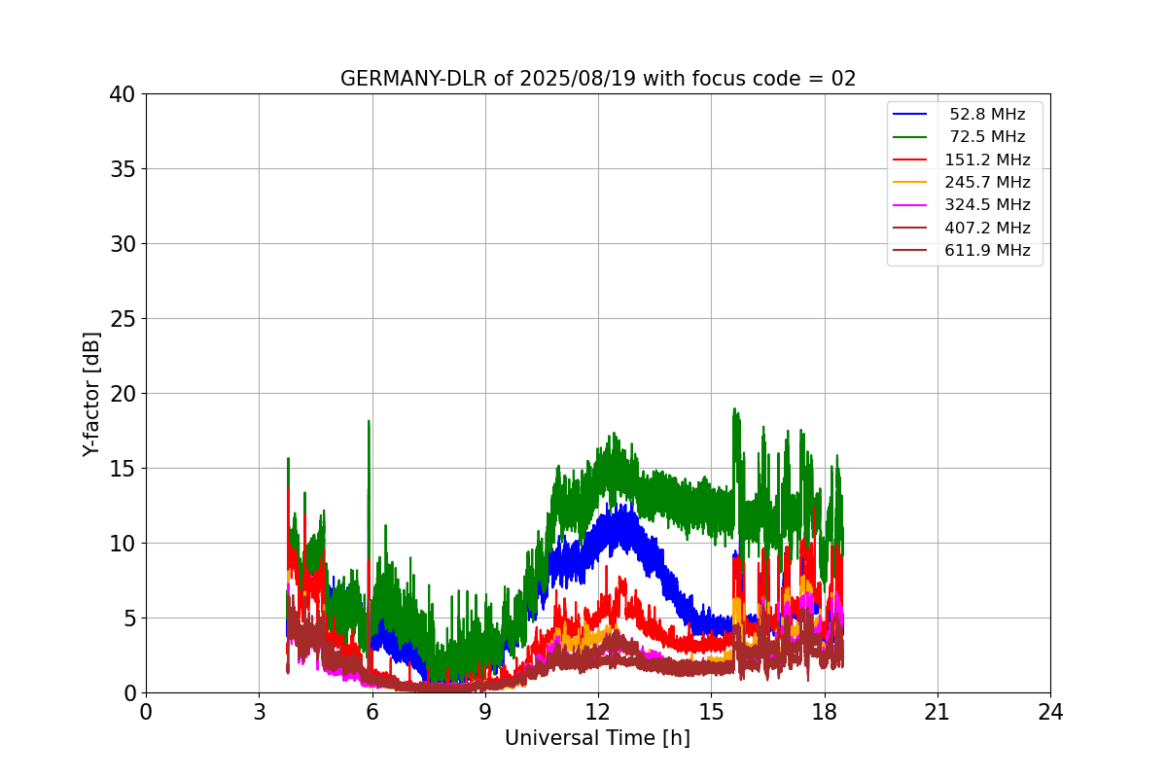Click the y-axis tick label 30

point(123,244)
